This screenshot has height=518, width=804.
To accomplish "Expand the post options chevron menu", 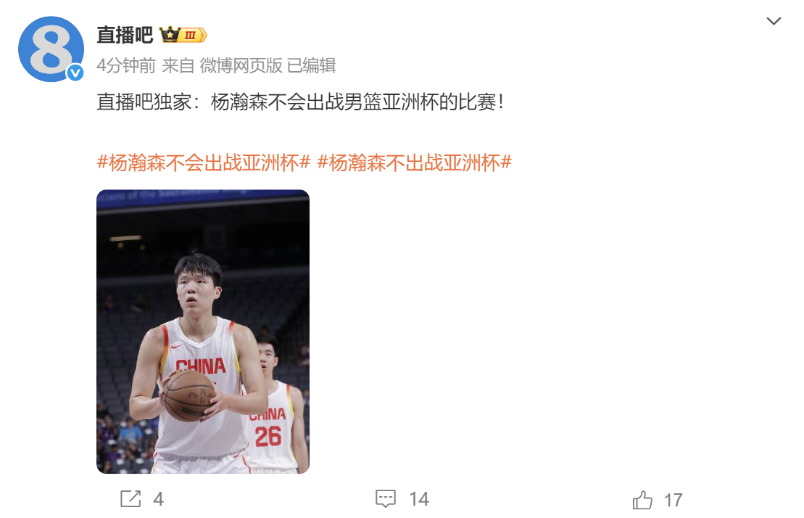I will tap(774, 21).
